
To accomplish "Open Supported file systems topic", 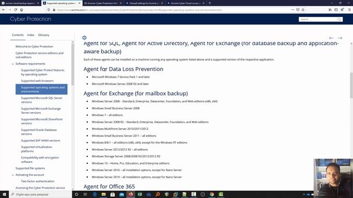I will point(30,168).
